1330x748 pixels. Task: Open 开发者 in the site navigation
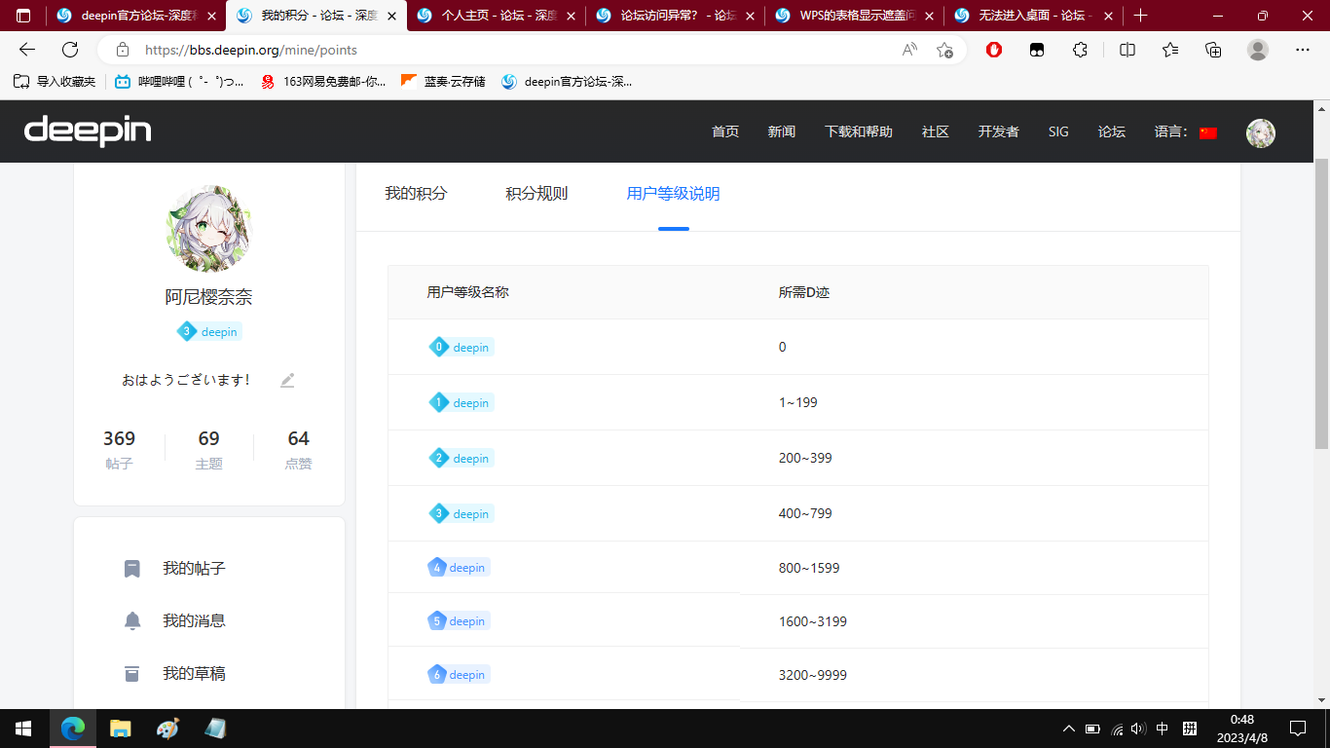point(999,131)
